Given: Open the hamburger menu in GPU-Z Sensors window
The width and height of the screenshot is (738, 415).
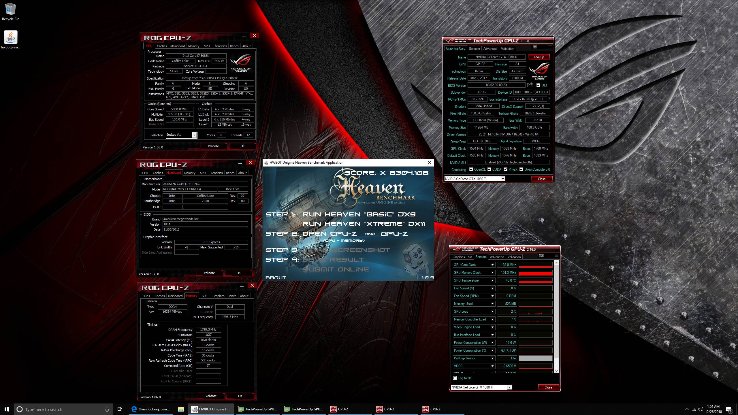Looking at the screenshot, I should [x=556, y=255].
